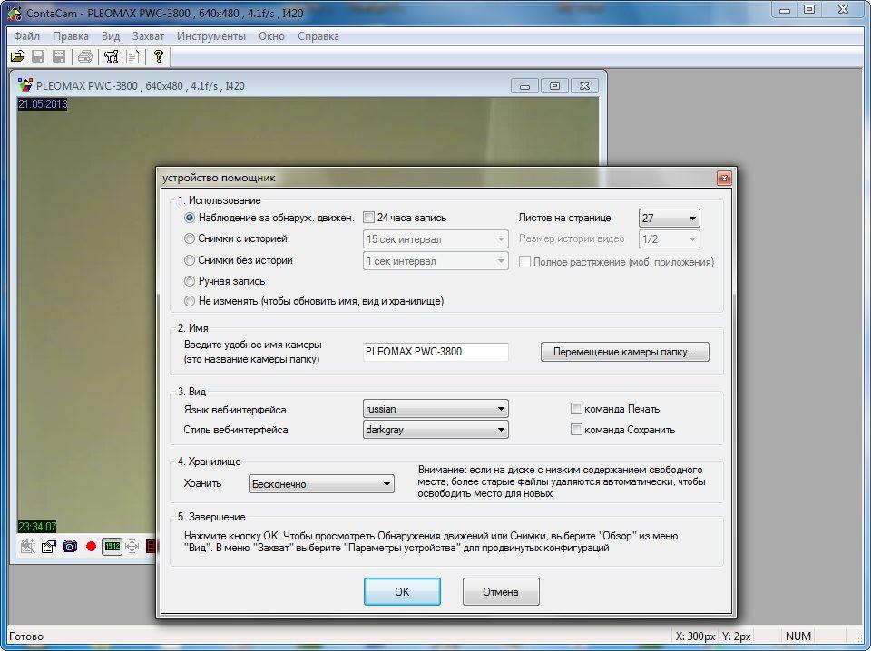Click Перемещение камеры папку button
Viewport: 871px width, 651px height.
pos(624,352)
